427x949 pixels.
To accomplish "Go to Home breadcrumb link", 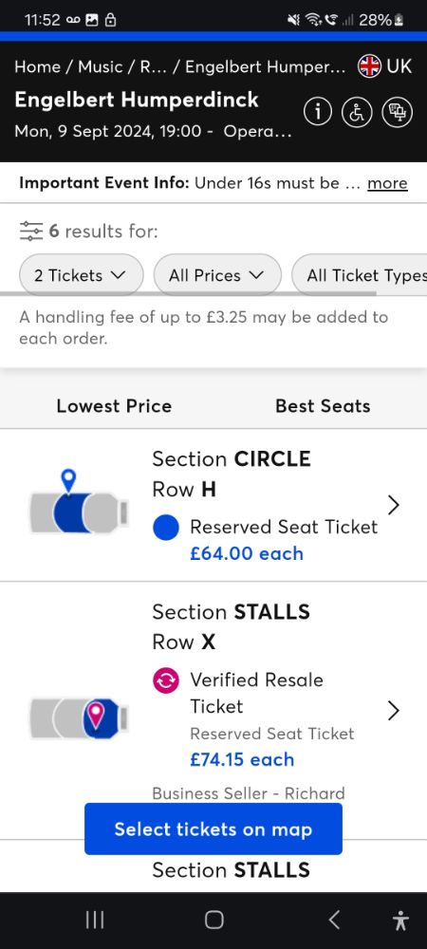I will pos(37,66).
